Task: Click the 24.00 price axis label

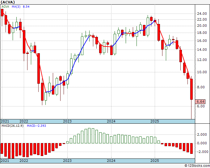Action: [x=202, y=14]
